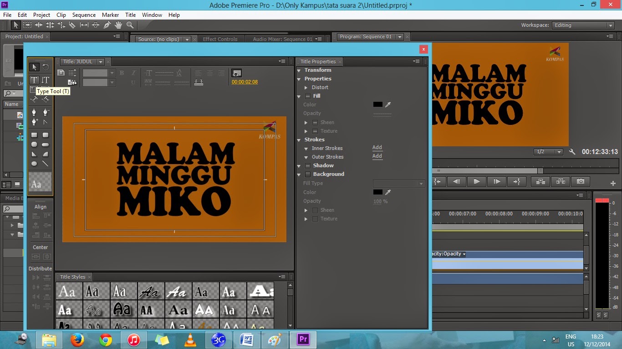Open the Title: JUDUL dropdown

click(x=101, y=62)
